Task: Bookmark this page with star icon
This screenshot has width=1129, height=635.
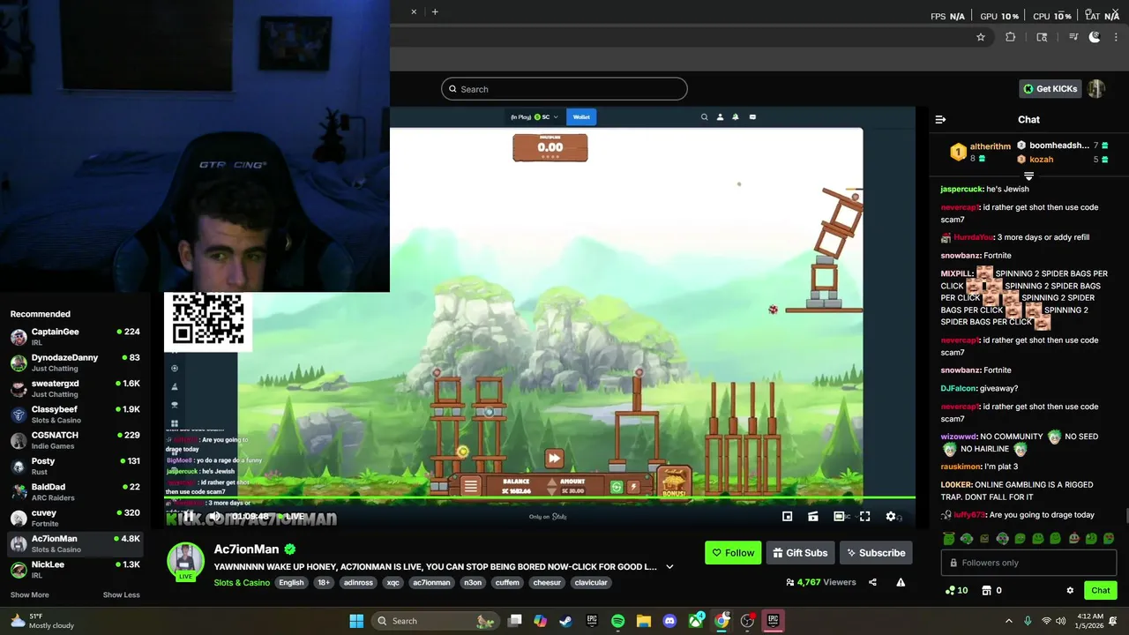Action: coord(981,37)
